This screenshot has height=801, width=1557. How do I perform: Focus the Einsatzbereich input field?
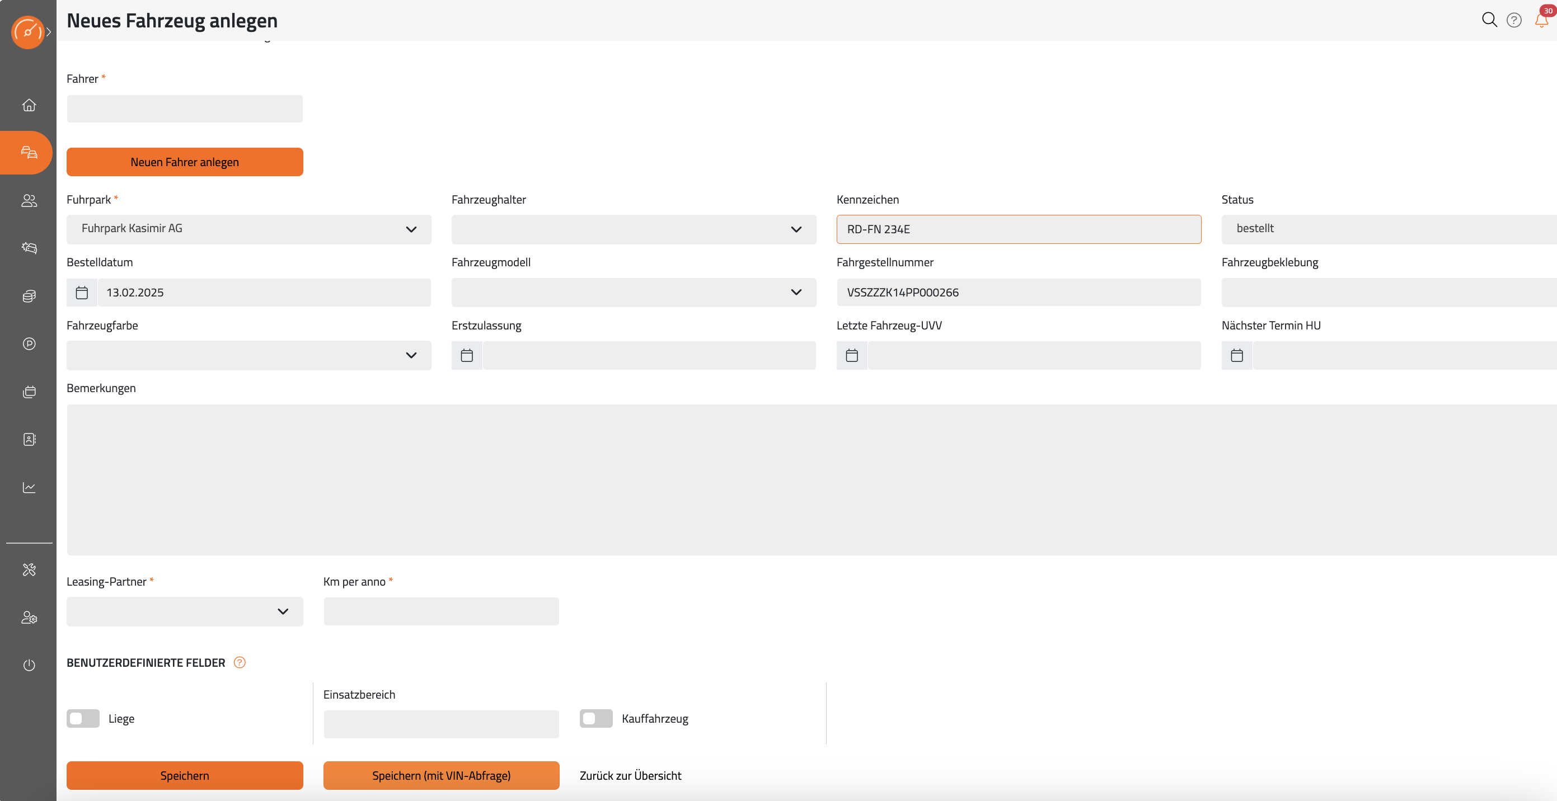441,724
